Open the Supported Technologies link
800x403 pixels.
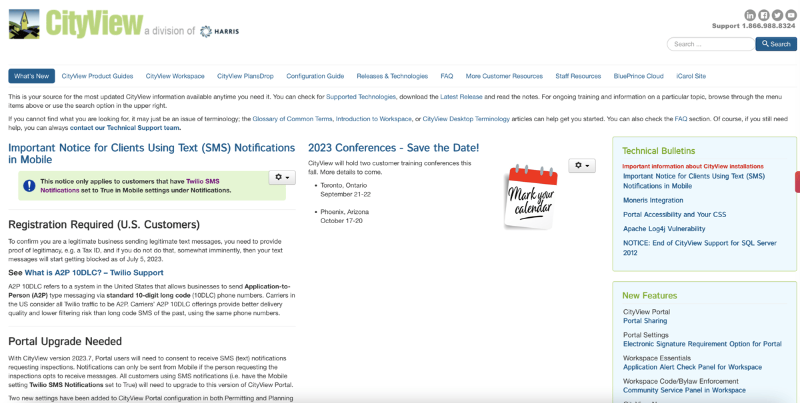[x=361, y=97]
